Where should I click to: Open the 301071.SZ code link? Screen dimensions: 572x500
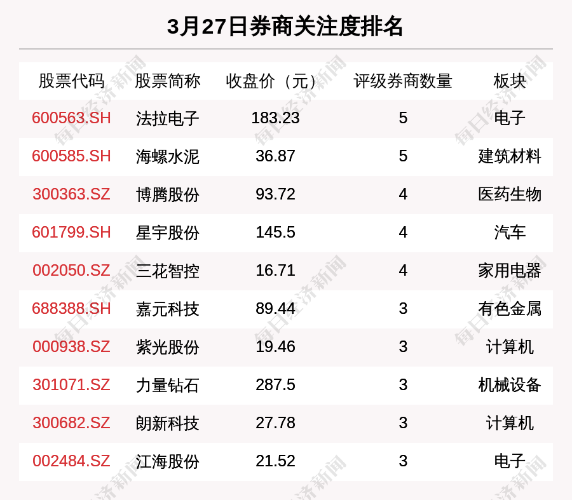71,385
